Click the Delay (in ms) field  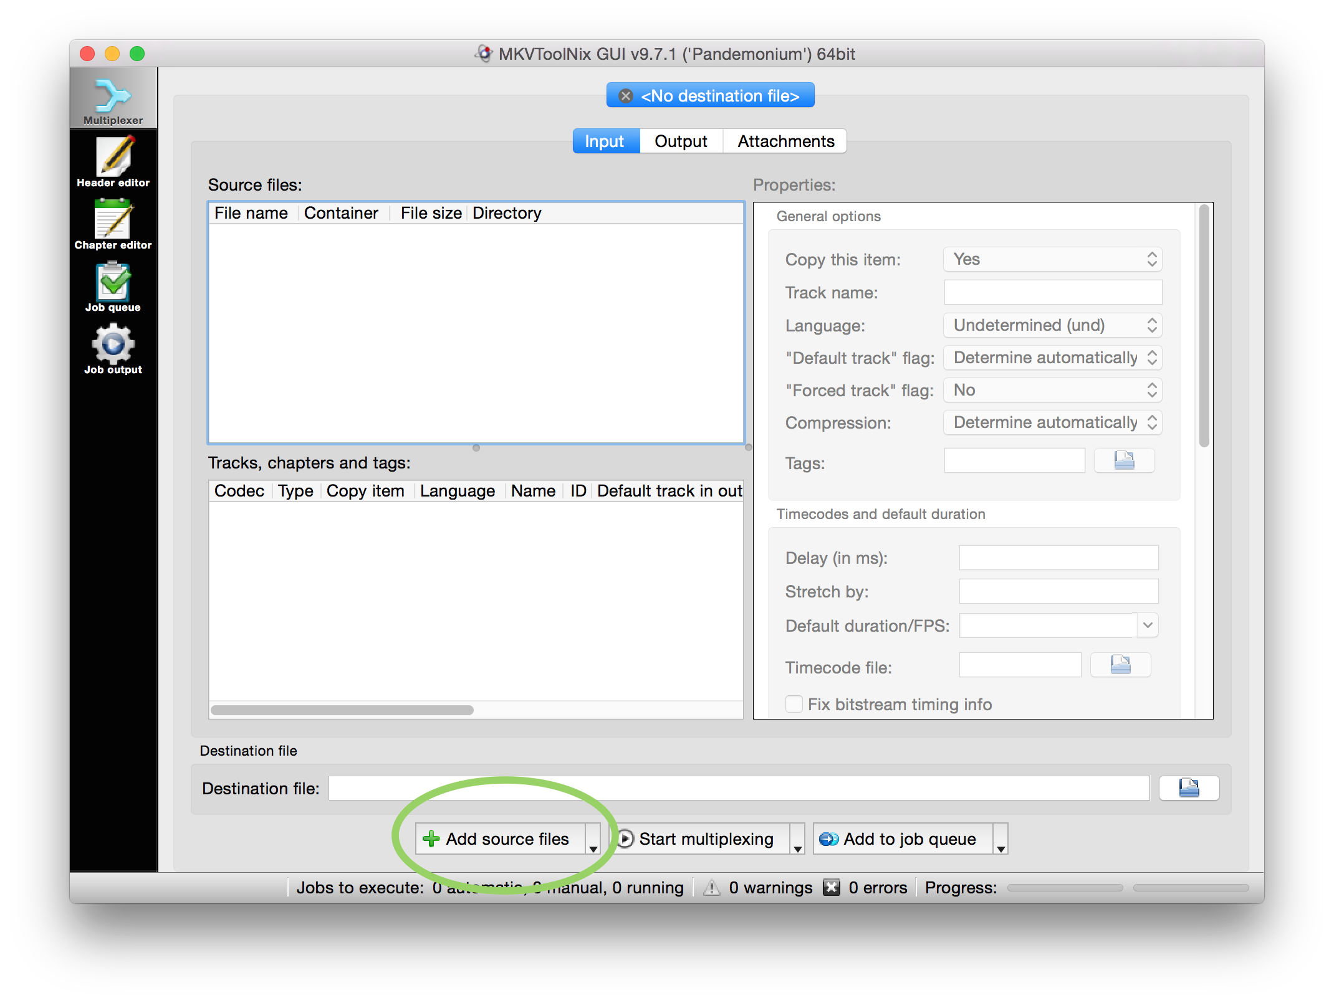(1058, 558)
